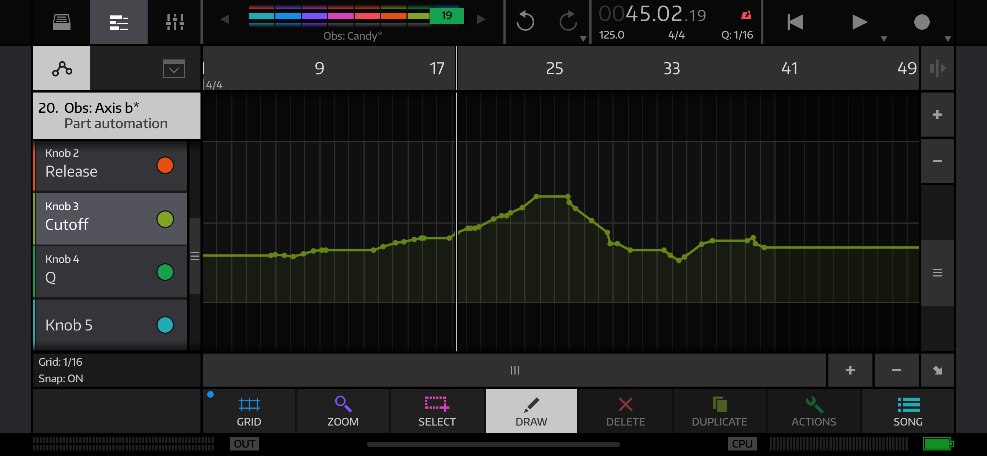Click the DUPLICATE tool

pyautogui.click(x=720, y=411)
